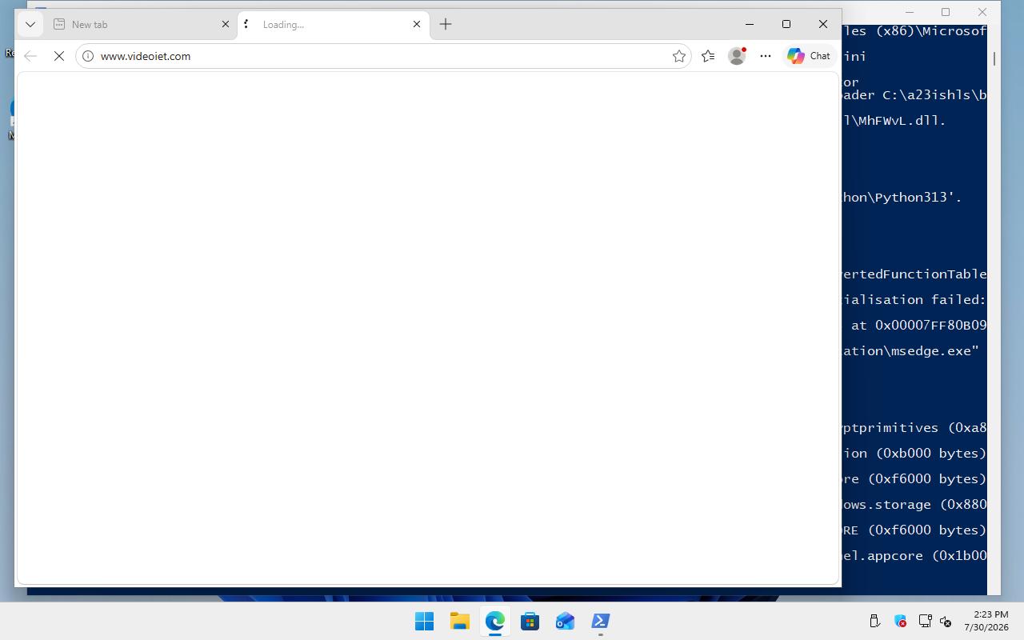Open Outlook from the taskbar

click(x=565, y=621)
